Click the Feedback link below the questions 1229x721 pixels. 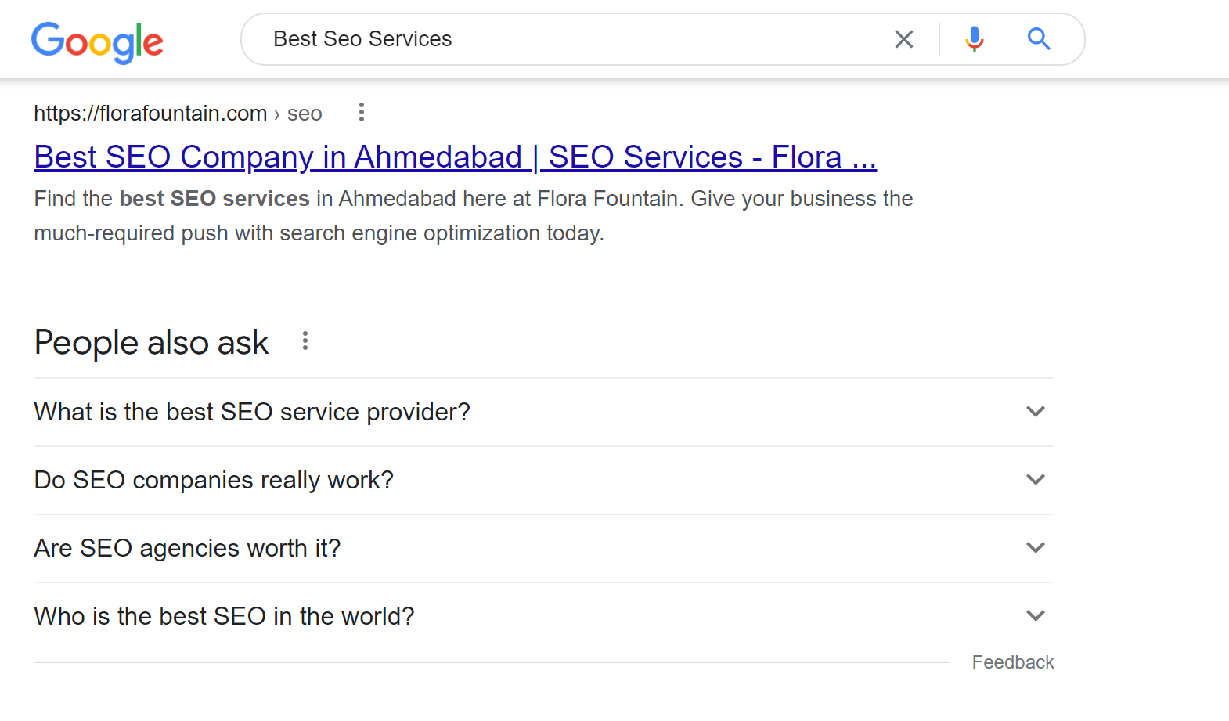pyautogui.click(x=1013, y=662)
